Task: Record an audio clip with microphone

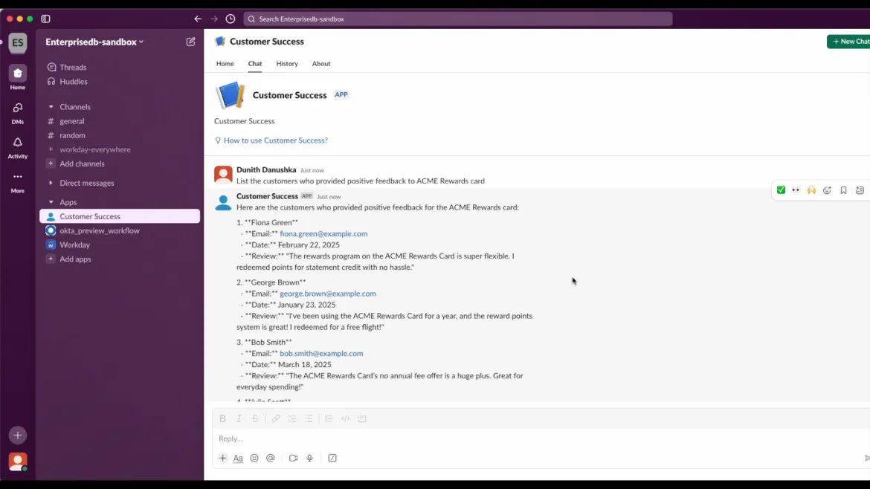Action: 309,458
